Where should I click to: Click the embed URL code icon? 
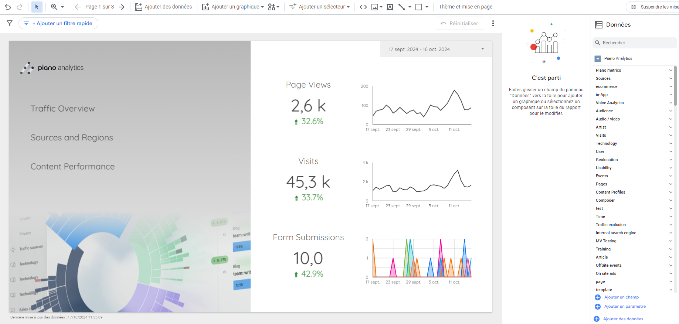363,7
